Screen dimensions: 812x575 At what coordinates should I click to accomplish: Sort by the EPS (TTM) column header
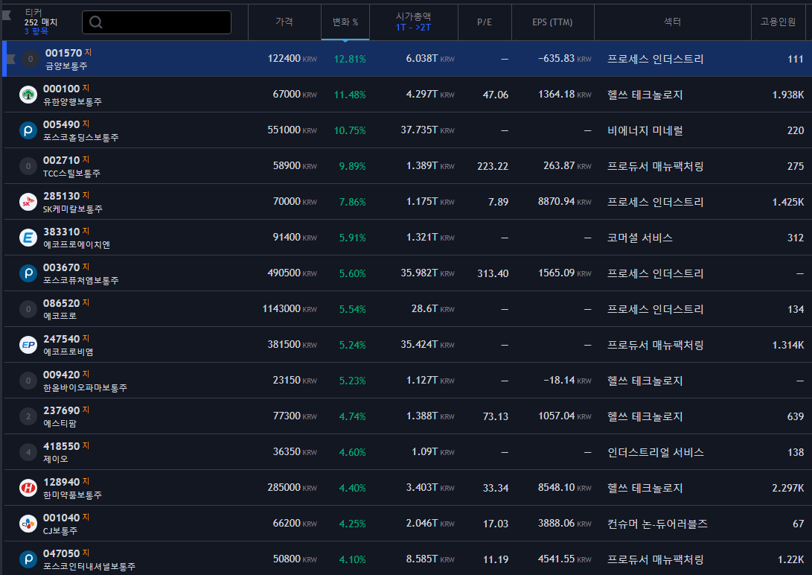(552, 22)
